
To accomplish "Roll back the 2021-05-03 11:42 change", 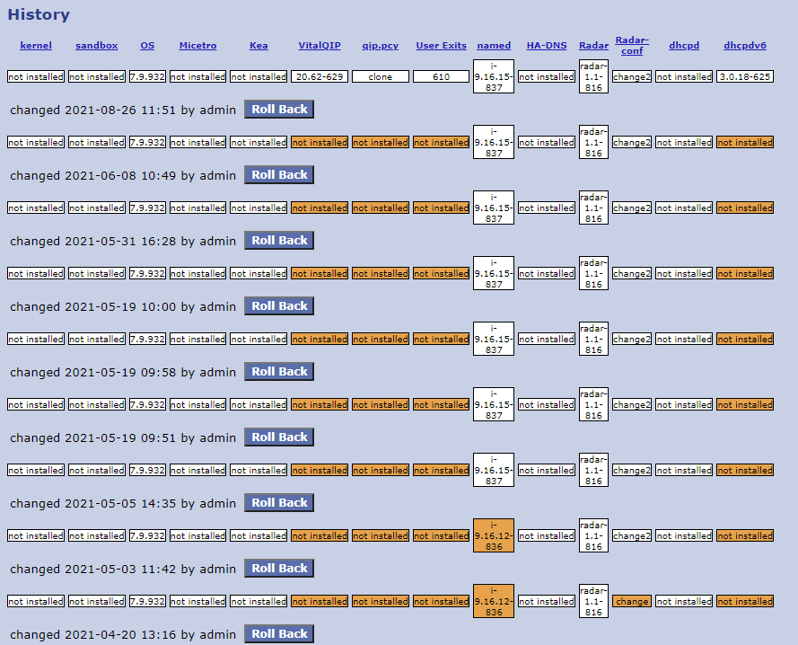I will click(x=279, y=569).
